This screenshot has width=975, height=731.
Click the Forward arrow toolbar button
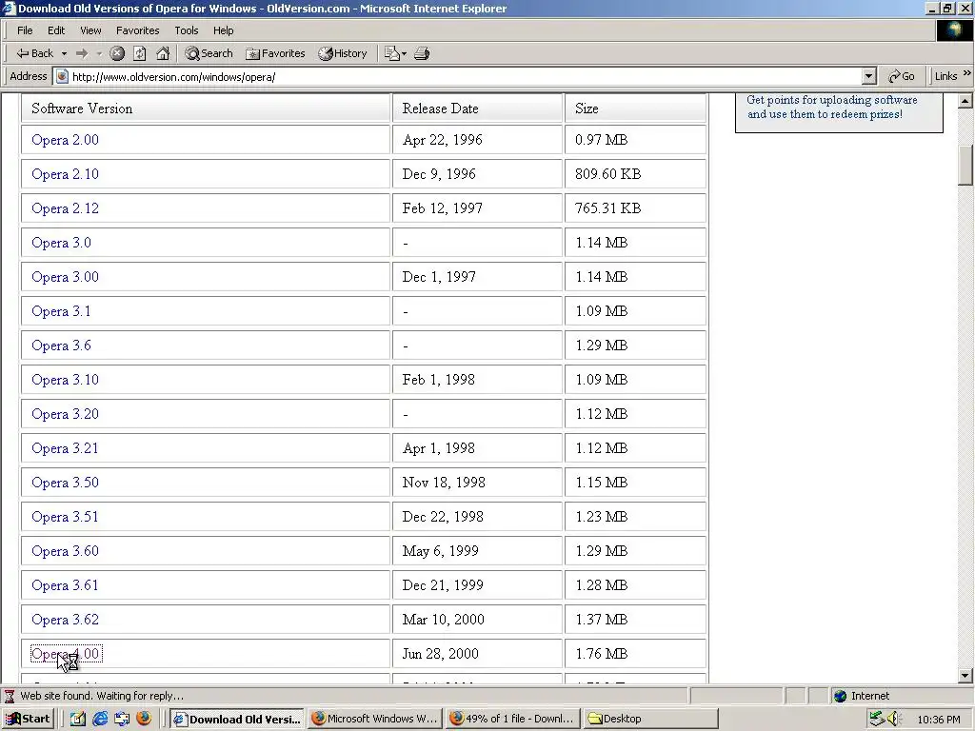82,53
